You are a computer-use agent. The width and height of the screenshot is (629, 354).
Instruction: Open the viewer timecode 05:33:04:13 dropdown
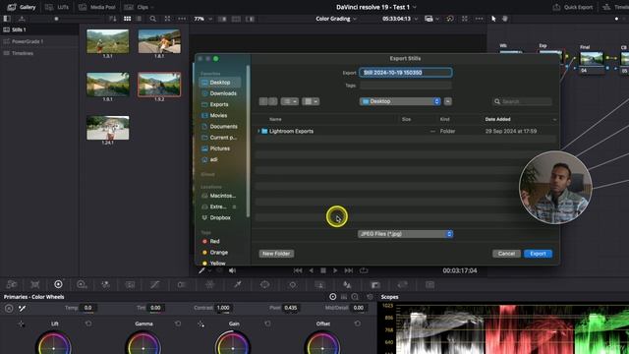click(x=400, y=19)
